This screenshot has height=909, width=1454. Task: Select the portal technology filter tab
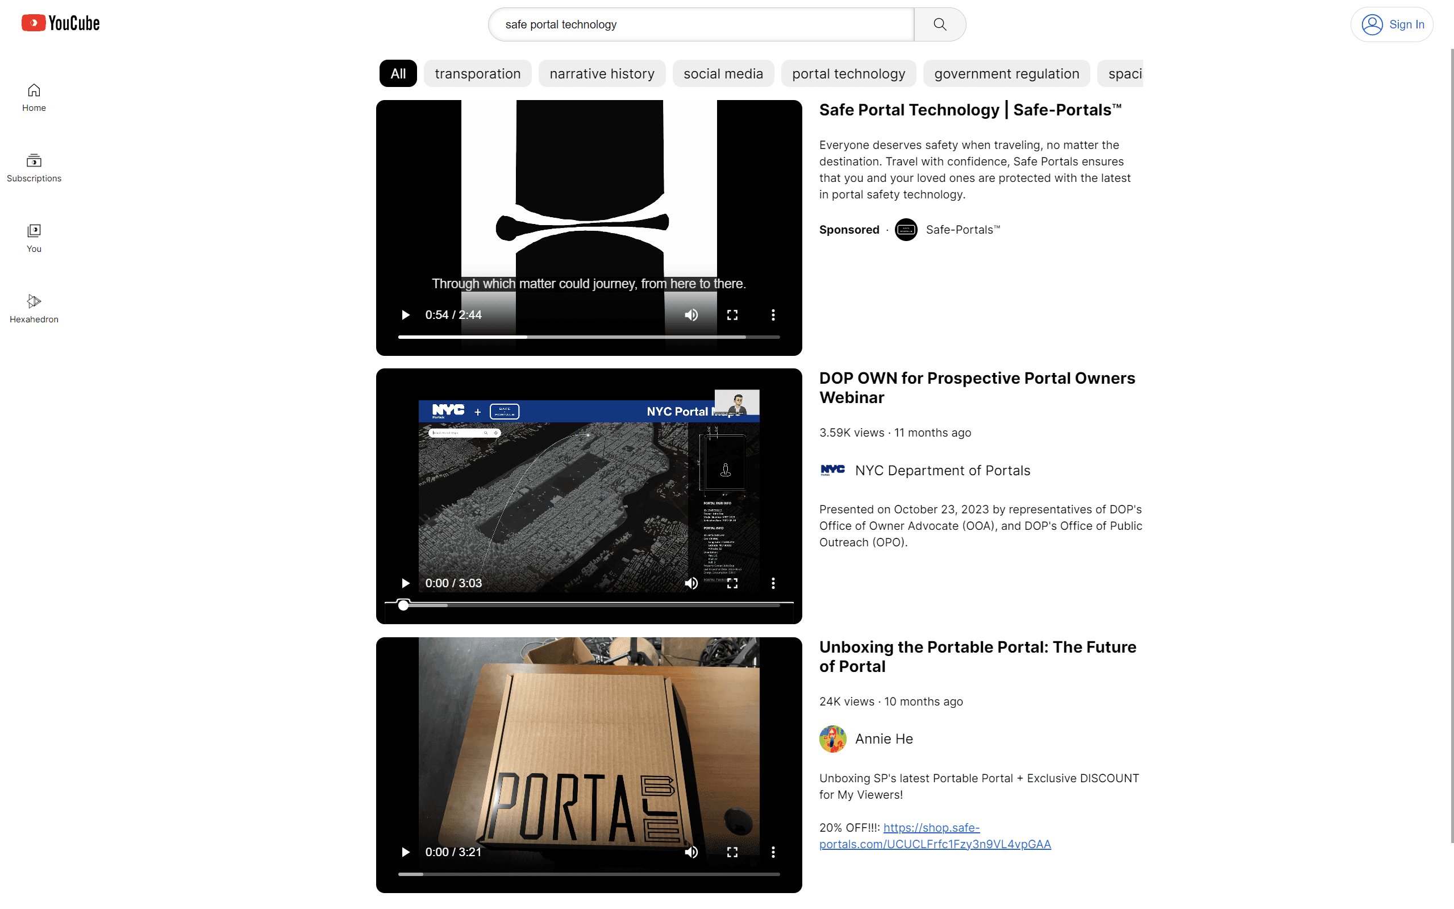847,72
